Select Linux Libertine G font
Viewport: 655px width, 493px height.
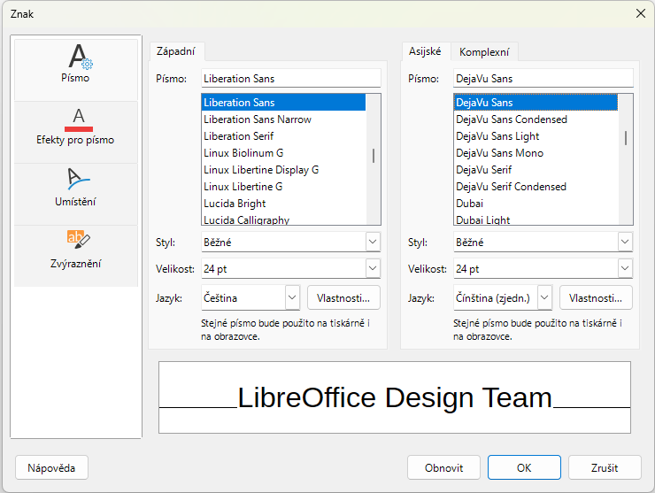[283, 187]
